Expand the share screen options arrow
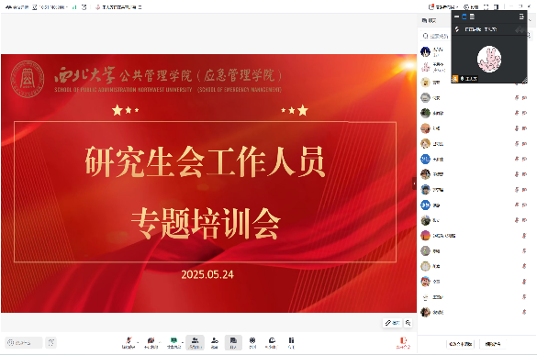This screenshot has height=355, width=537. point(183,342)
